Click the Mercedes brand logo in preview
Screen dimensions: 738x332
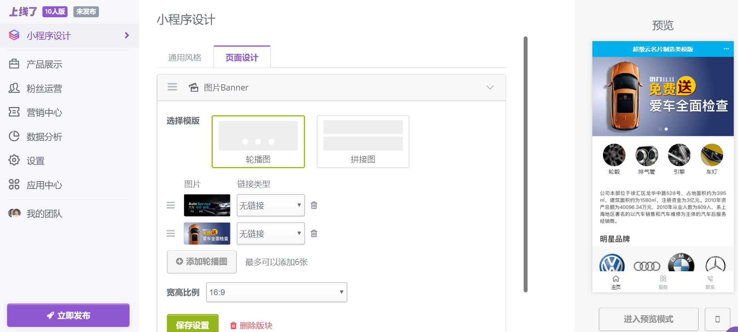point(715,264)
